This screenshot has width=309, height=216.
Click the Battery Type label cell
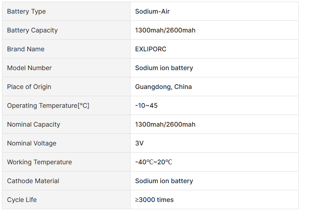click(26, 12)
